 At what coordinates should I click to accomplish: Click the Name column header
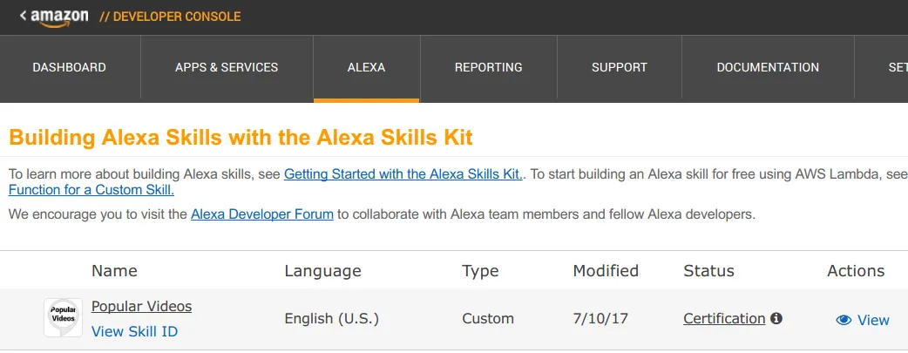(114, 271)
